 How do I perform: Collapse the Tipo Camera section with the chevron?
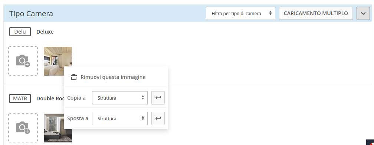coord(363,14)
